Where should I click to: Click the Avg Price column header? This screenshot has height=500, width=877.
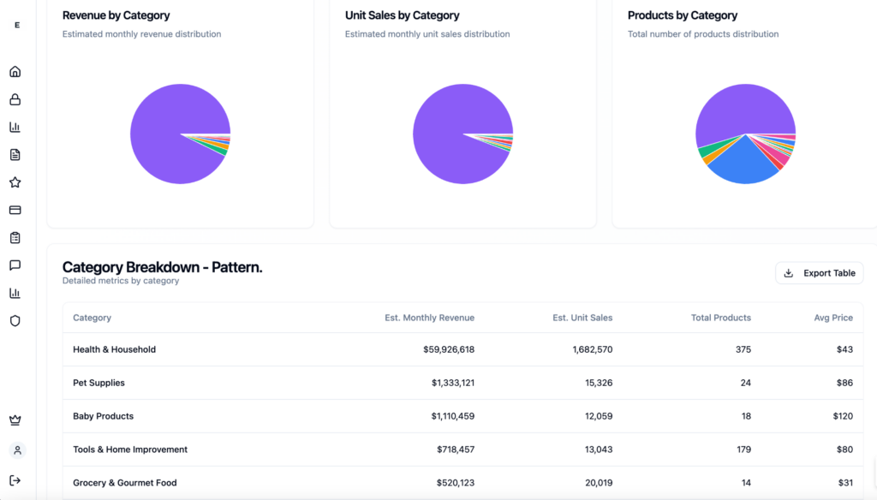pyautogui.click(x=832, y=318)
